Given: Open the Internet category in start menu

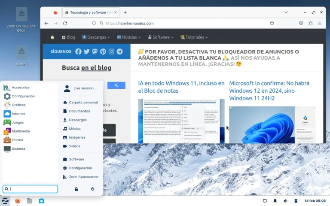Looking at the screenshot, I should (18, 114).
